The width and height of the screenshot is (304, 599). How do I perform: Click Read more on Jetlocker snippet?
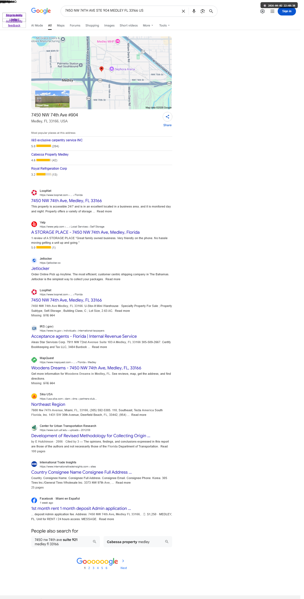tap(113, 279)
